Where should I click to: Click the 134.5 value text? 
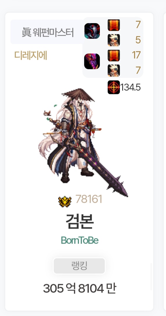click(x=131, y=87)
